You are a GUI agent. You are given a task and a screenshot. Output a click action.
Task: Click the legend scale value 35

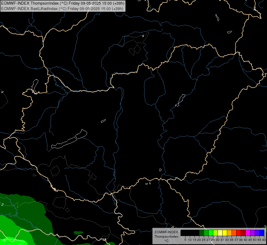[x=232, y=240]
